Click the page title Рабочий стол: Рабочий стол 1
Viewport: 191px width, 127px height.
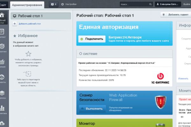tap(105, 16)
